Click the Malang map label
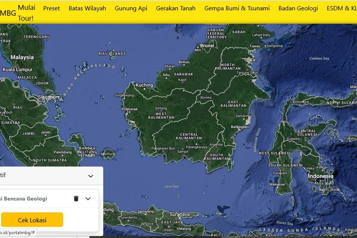Image resolution: width=357 pixels, height=238 pixels. tap(185, 229)
